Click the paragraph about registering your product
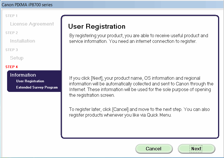224x158 pixels. [139, 39]
